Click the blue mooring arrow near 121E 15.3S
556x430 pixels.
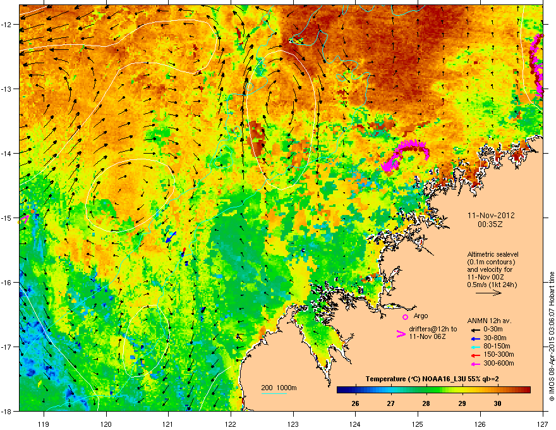click(171, 237)
